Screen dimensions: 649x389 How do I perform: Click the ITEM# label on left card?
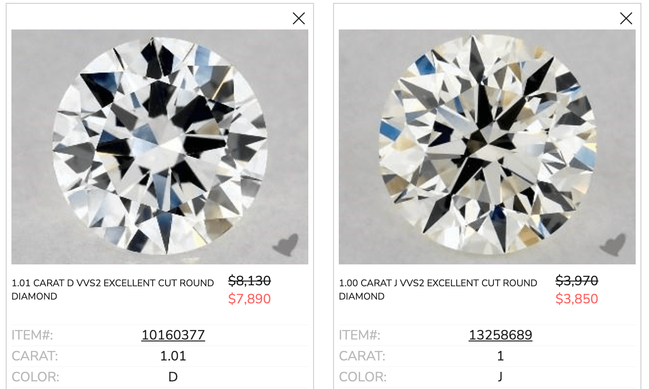[x=32, y=335]
